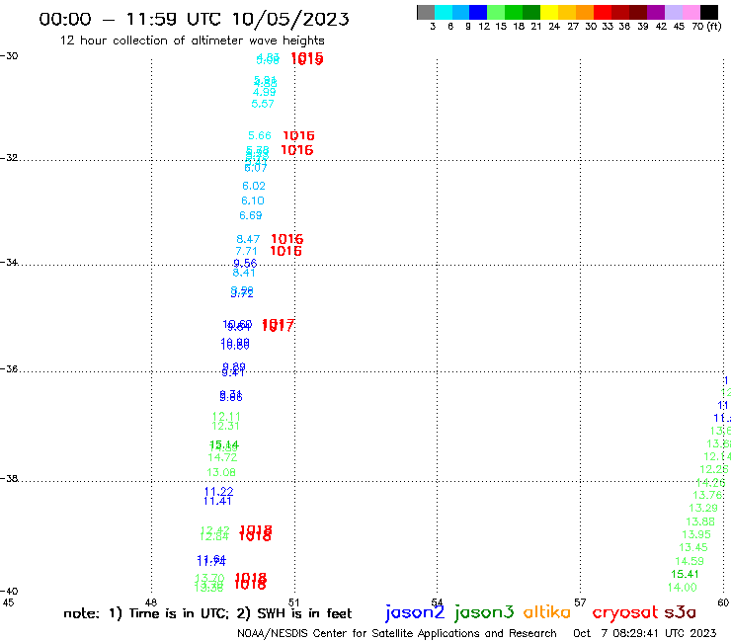The height and width of the screenshot is (642, 731).
Task: Select the wave height 13.88
Action: pyautogui.click(x=700, y=522)
